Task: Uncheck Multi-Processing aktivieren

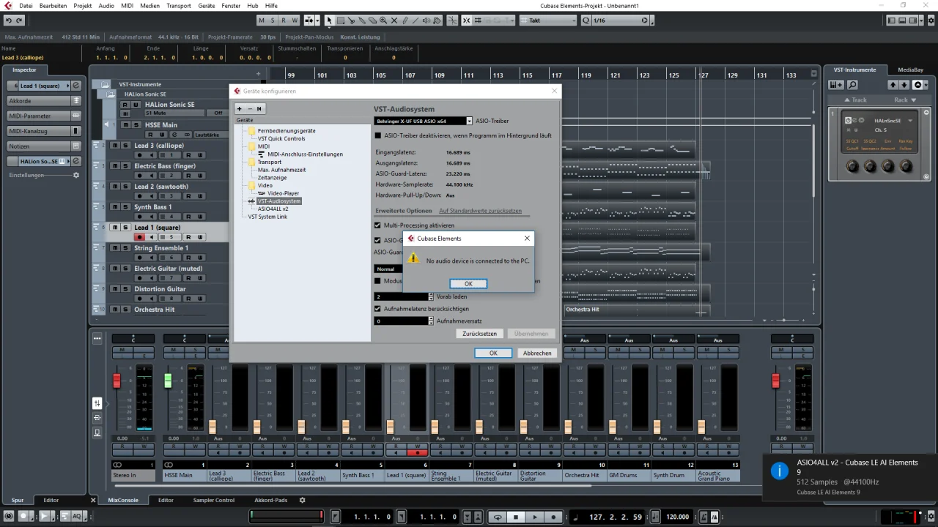Action: pos(378,225)
